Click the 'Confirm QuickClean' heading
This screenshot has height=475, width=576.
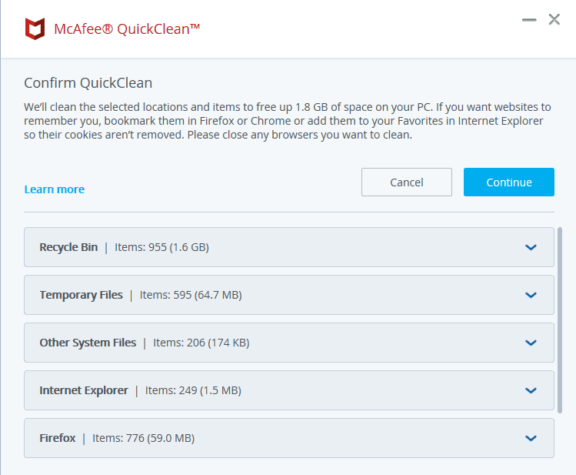point(88,83)
